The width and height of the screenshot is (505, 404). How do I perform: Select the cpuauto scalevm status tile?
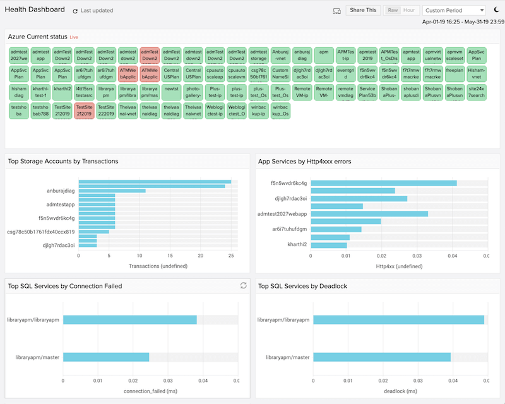(237, 73)
